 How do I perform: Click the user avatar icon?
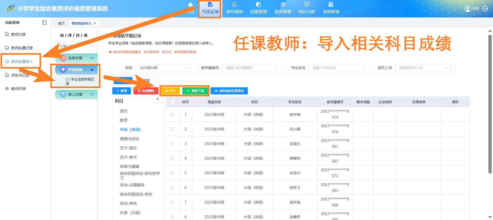[x=468, y=9]
